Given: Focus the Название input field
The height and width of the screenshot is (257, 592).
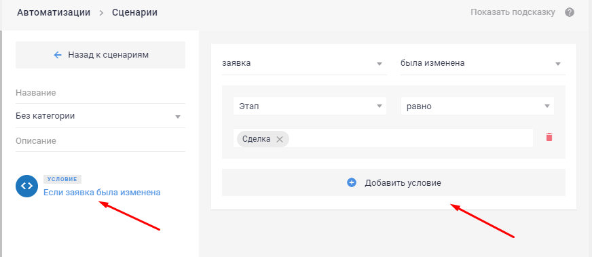Looking at the screenshot, I should (x=100, y=93).
